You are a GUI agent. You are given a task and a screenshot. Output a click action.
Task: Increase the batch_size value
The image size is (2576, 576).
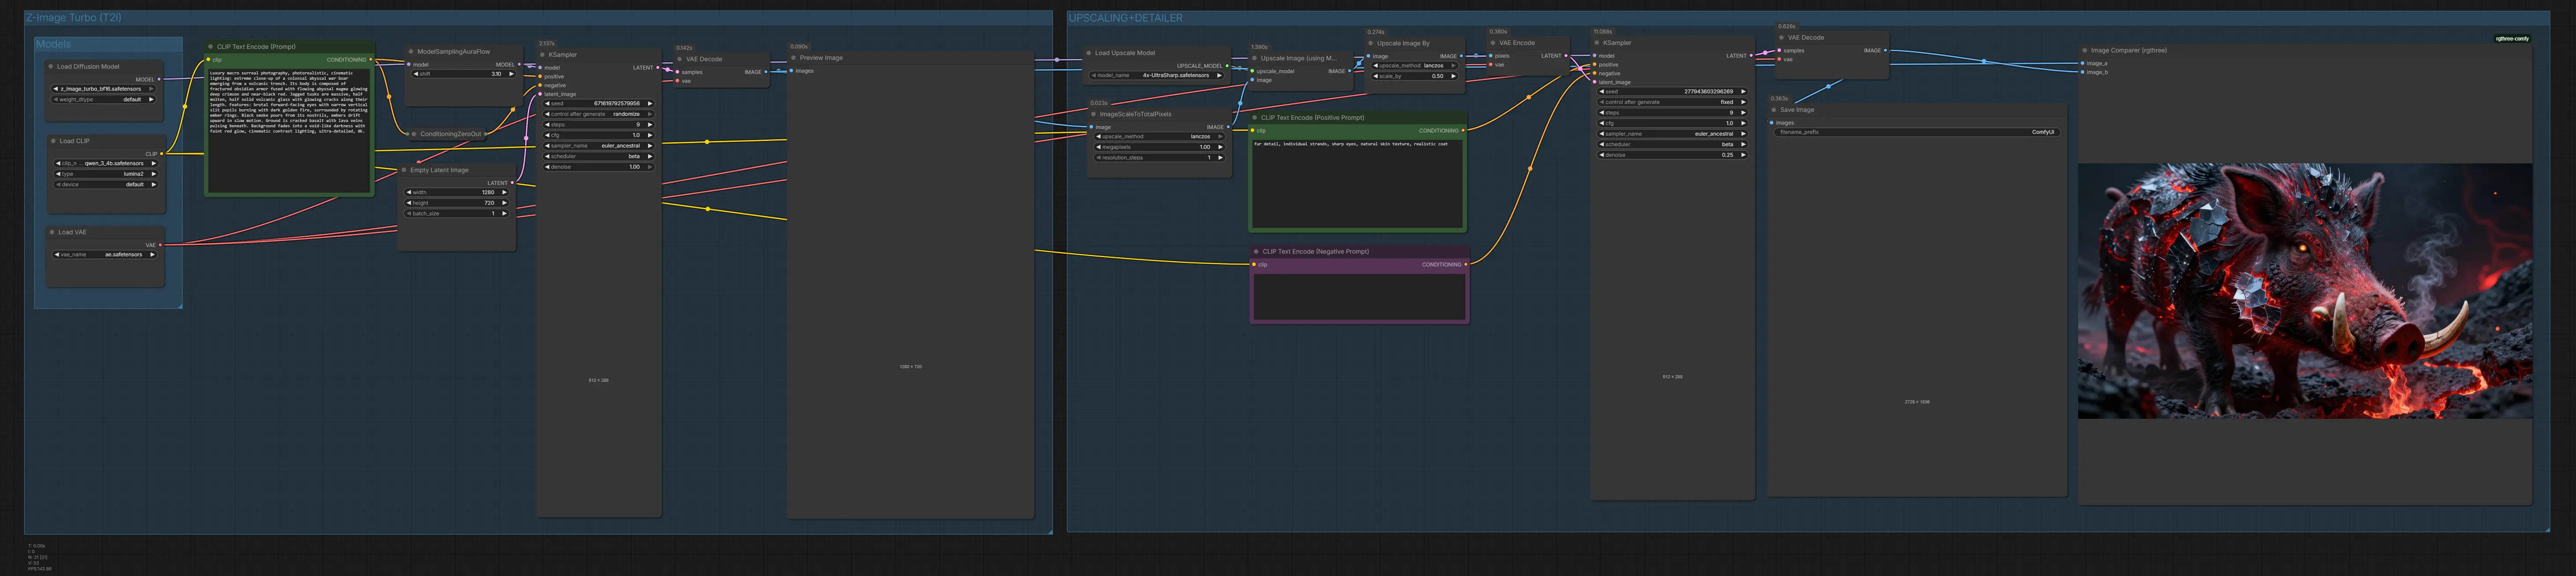coord(504,214)
